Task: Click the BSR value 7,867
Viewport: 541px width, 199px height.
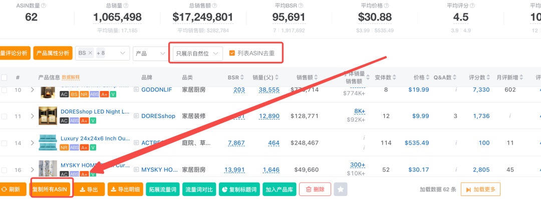Action: click(236, 143)
